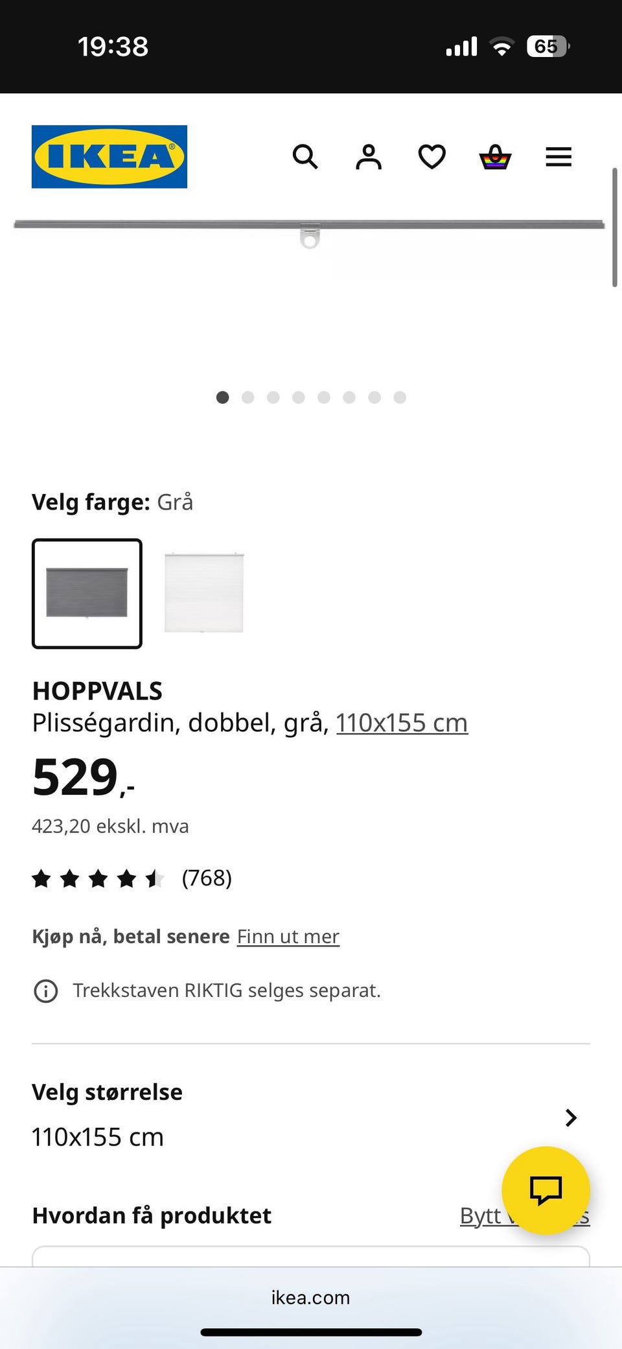Open the hamburger menu icon
The width and height of the screenshot is (622, 1349).
pos(559,157)
